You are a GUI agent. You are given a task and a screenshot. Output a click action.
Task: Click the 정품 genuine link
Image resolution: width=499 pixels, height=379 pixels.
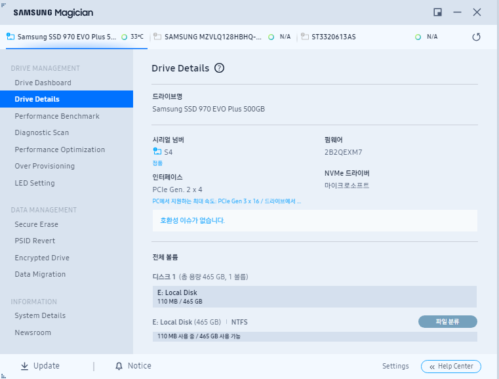(x=157, y=163)
